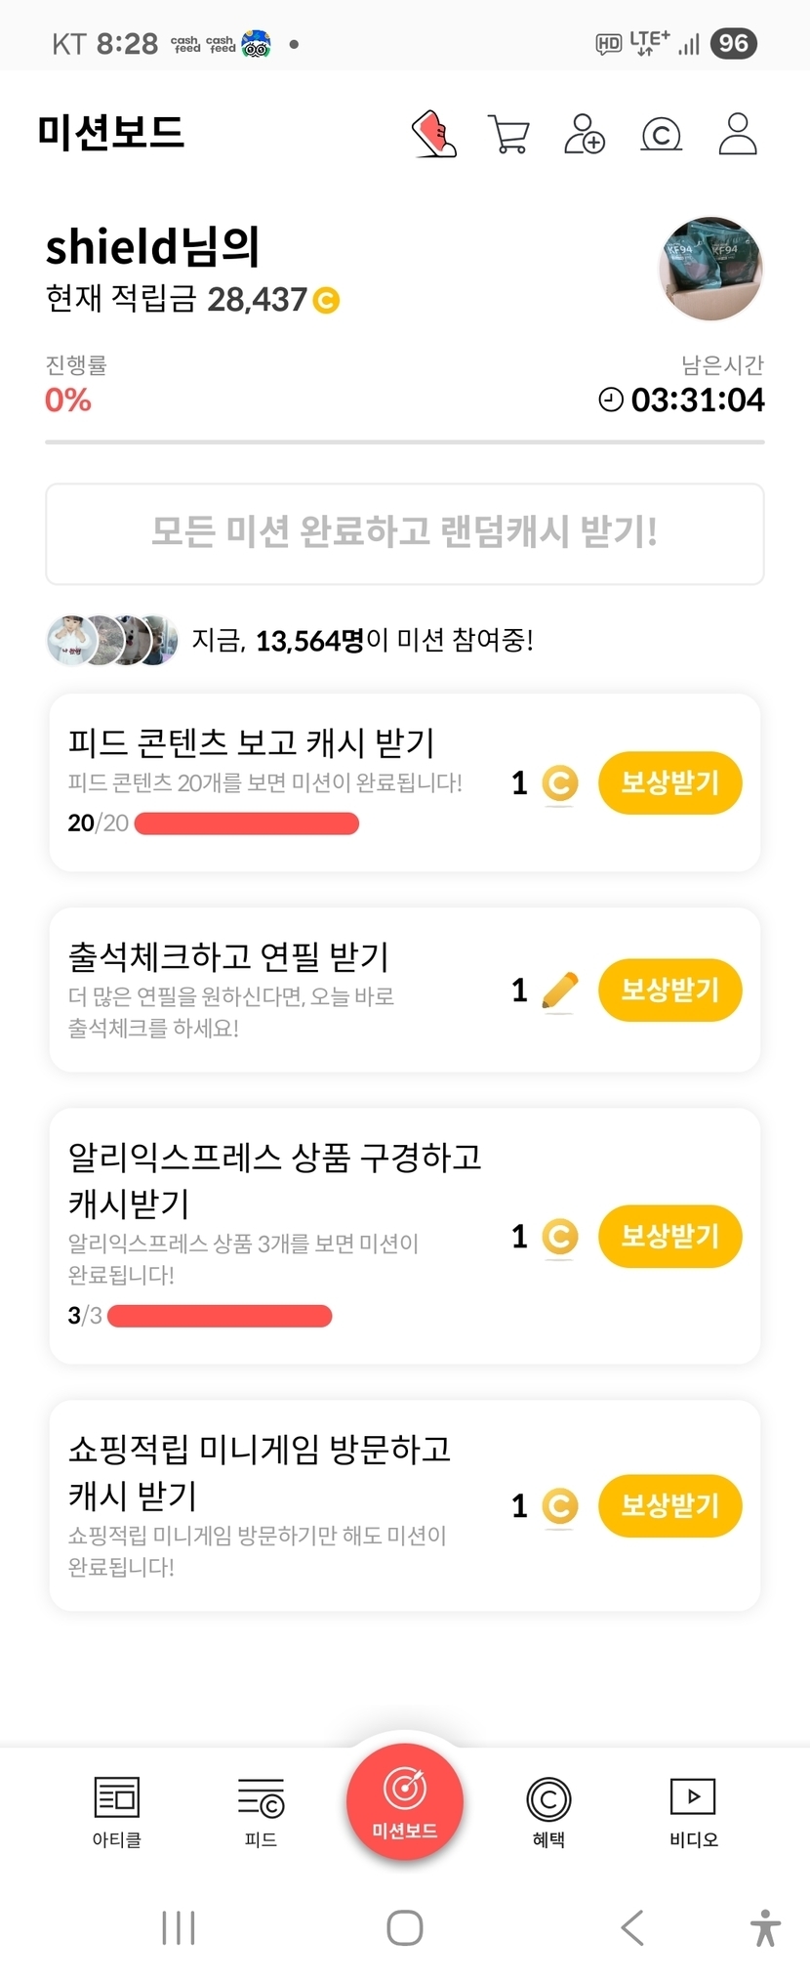810x1982 pixels.
Task: Open the cash coin icon in header
Action: 661,134
